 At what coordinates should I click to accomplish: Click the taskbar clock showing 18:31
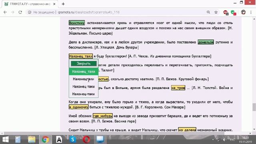245,140
